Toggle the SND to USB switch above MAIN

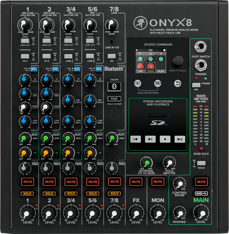click(201, 193)
